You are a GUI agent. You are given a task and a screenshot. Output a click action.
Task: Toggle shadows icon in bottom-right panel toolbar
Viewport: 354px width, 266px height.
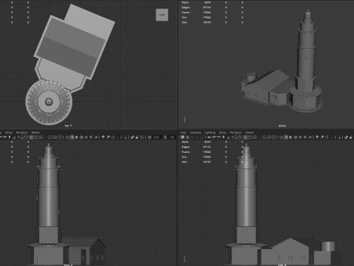[310, 137]
